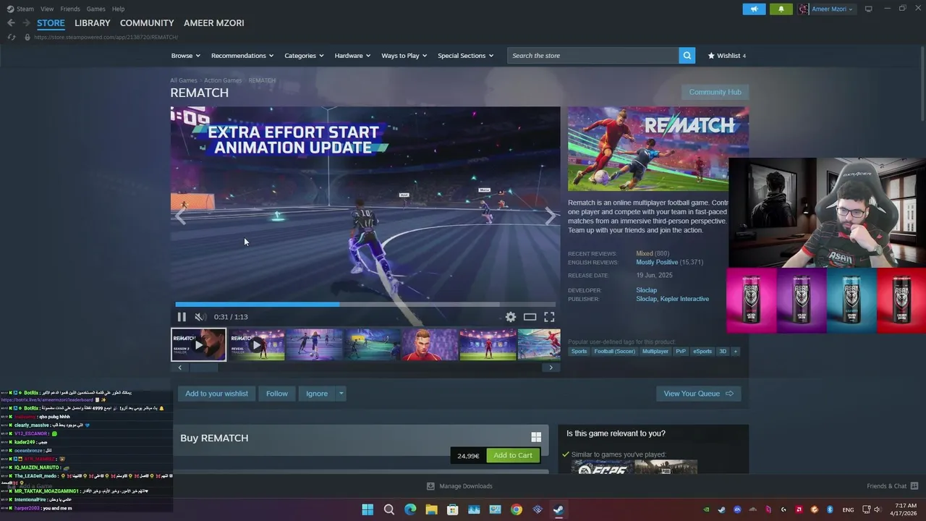The height and width of the screenshot is (521, 926).
Task: Click the store search magnifier button
Action: coord(687,56)
